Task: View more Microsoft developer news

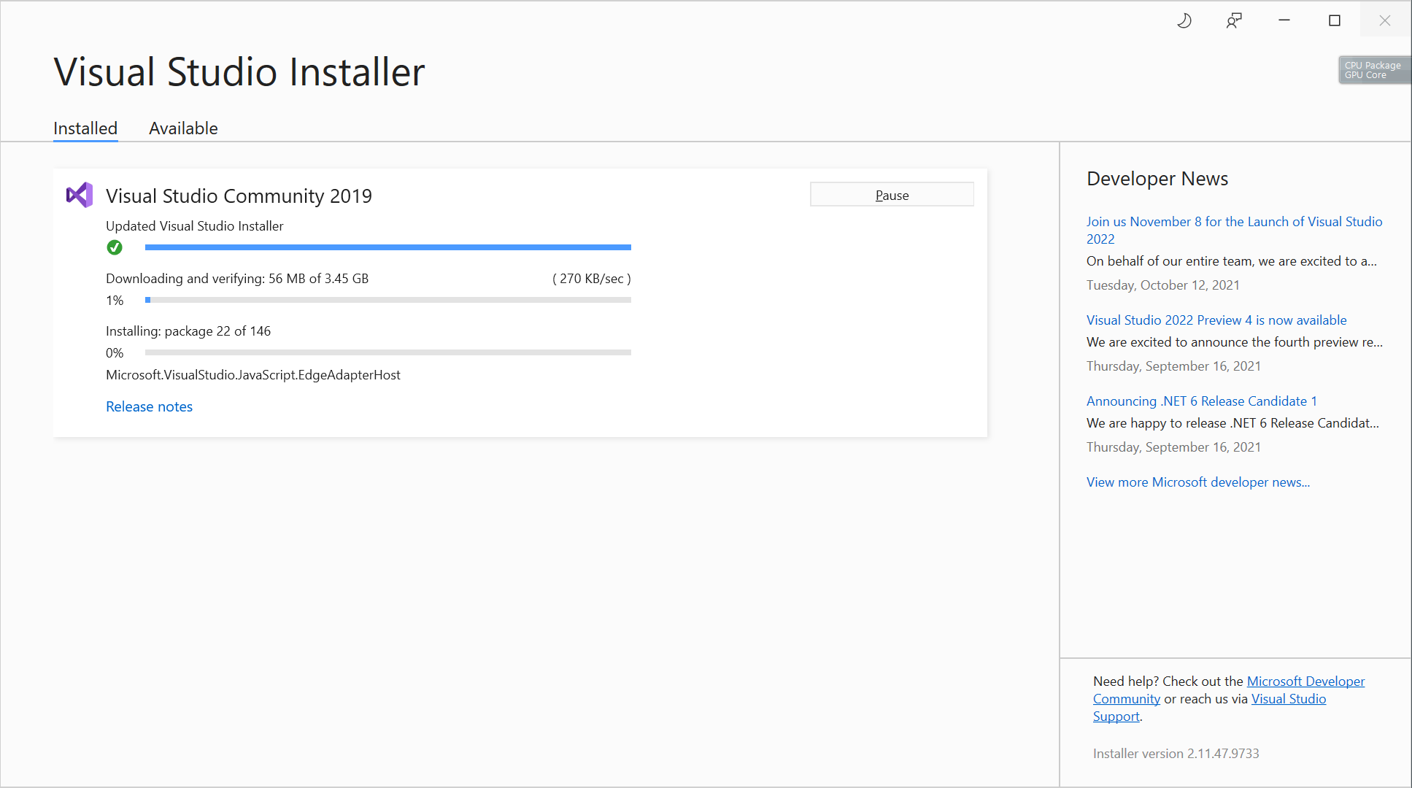Action: pos(1197,482)
